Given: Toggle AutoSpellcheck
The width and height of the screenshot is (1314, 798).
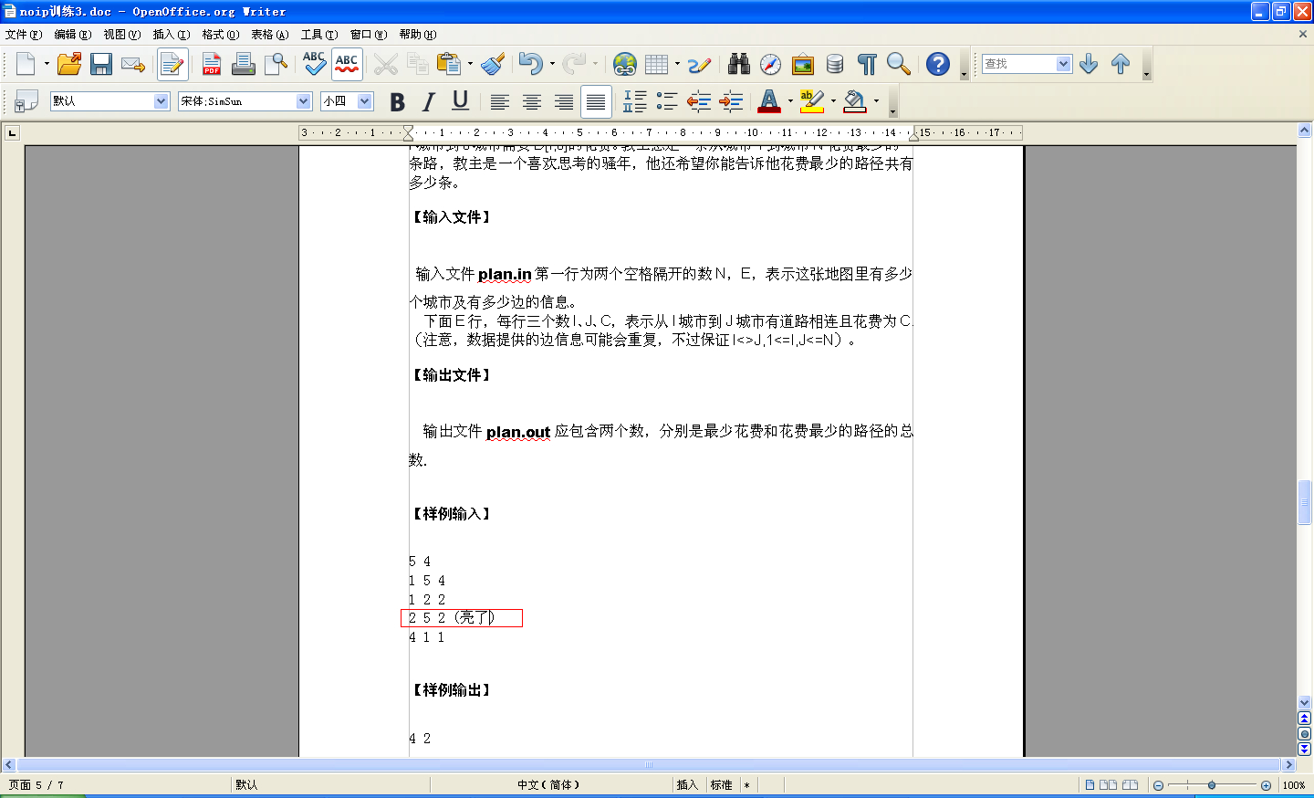Looking at the screenshot, I should pos(347,64).
